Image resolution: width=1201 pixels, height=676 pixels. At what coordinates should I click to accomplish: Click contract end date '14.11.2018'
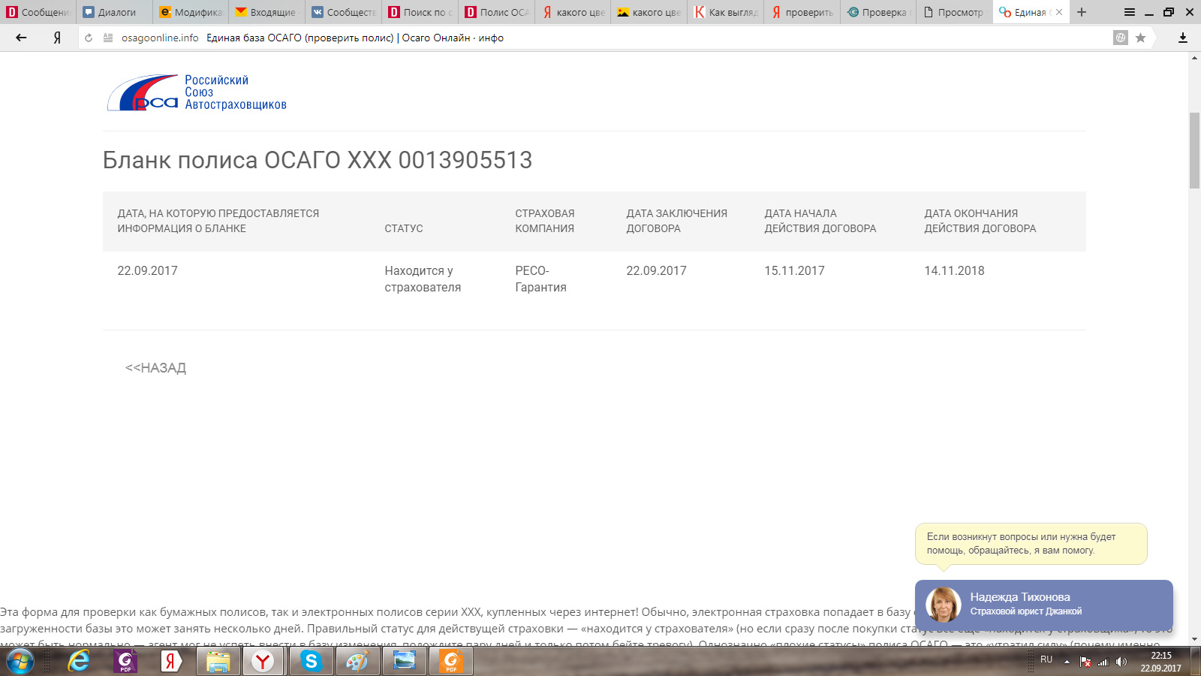[x=954, y=270]
